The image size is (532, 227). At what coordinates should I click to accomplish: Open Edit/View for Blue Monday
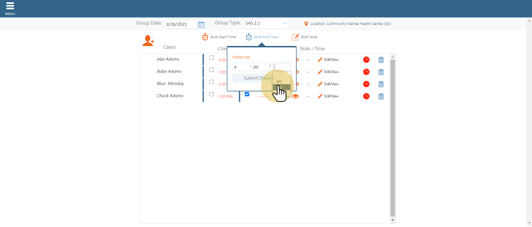[328, 84]
